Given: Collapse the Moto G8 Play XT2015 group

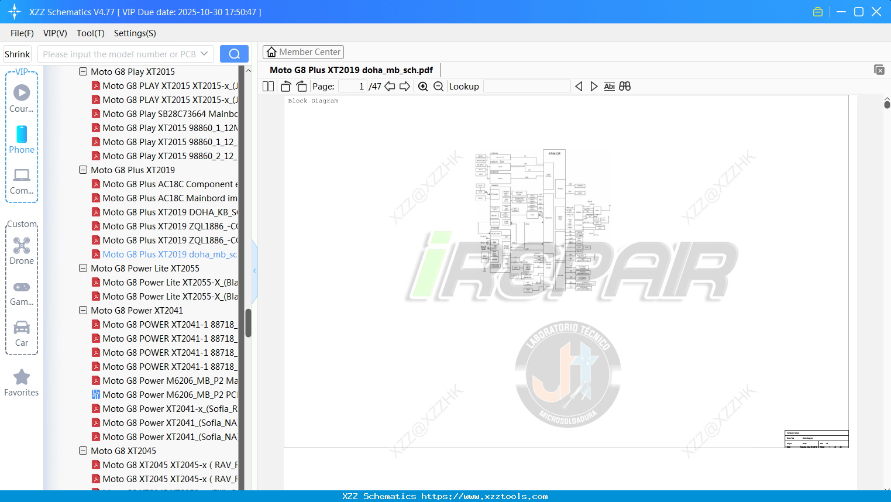Looking at the screenshot, I should click(x=83, y=71).
